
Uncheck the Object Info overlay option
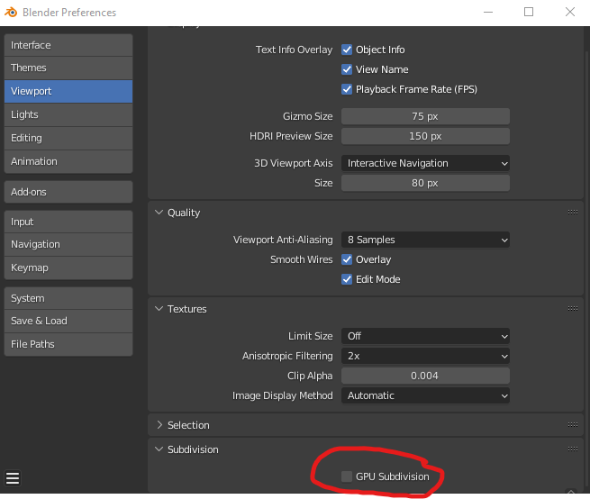[x=347, y=50]
